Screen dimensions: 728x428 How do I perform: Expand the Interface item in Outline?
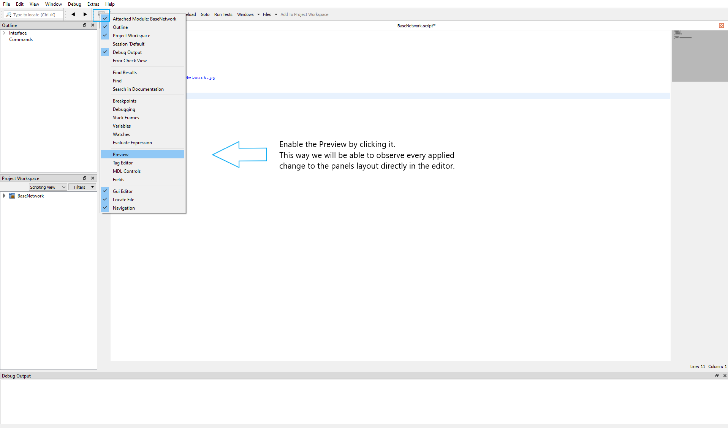point(4,33)
